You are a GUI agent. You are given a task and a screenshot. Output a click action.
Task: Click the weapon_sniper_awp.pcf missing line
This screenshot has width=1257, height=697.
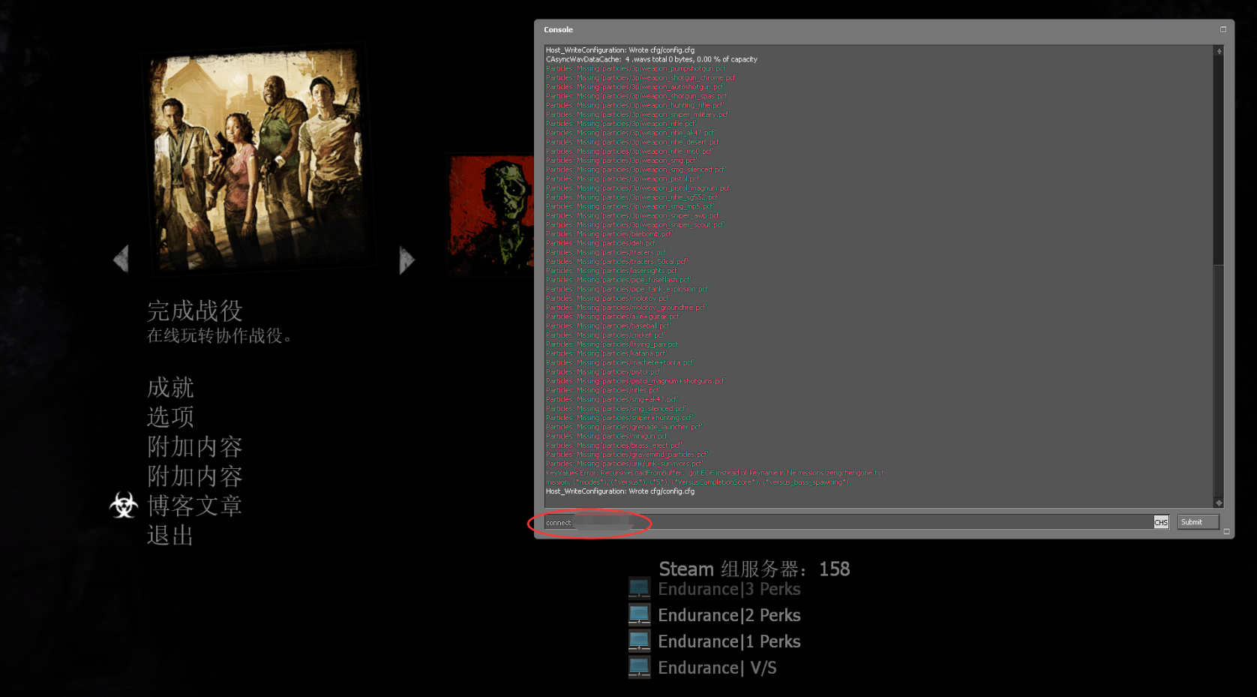point(632,215)
